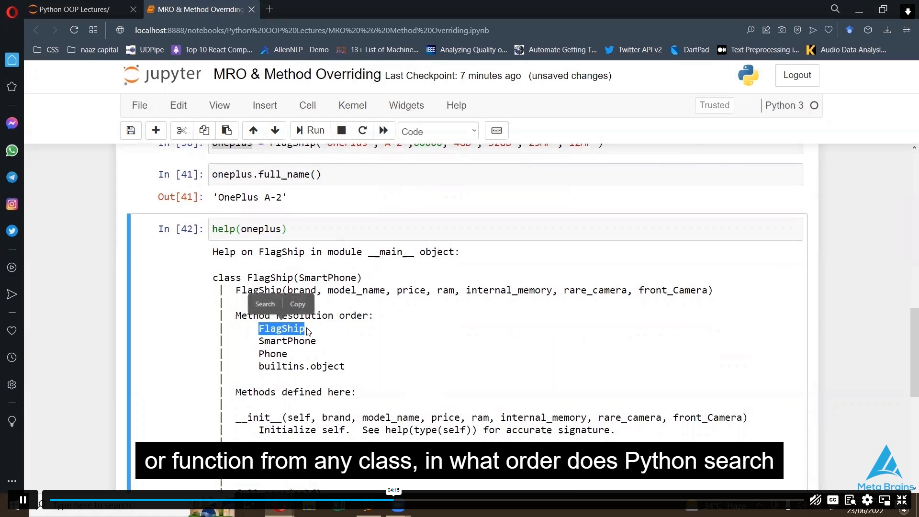Select the Kernel menu item
This screenshot has height=517, width=919.
coord(353,105)
